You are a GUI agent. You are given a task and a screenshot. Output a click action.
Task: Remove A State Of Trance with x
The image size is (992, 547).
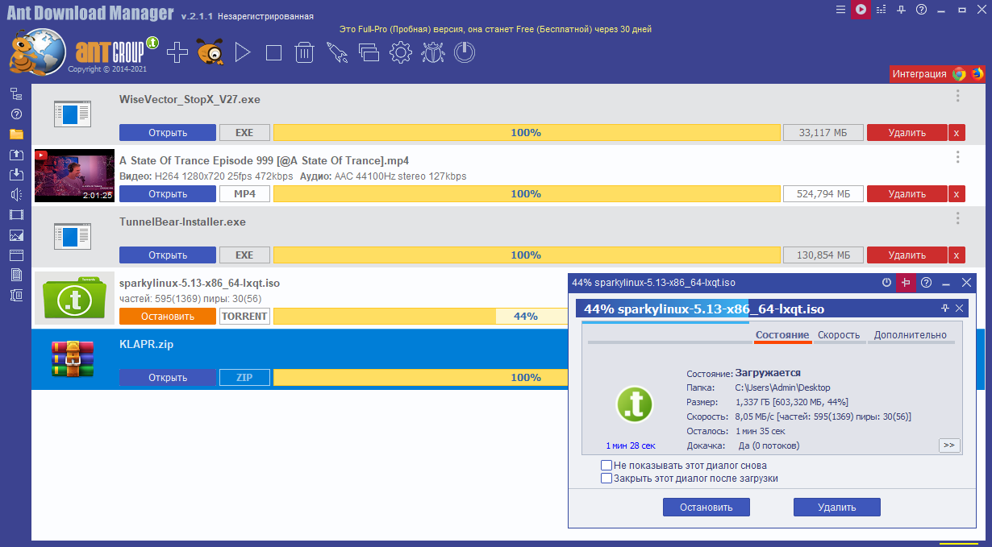click(957, 194)
